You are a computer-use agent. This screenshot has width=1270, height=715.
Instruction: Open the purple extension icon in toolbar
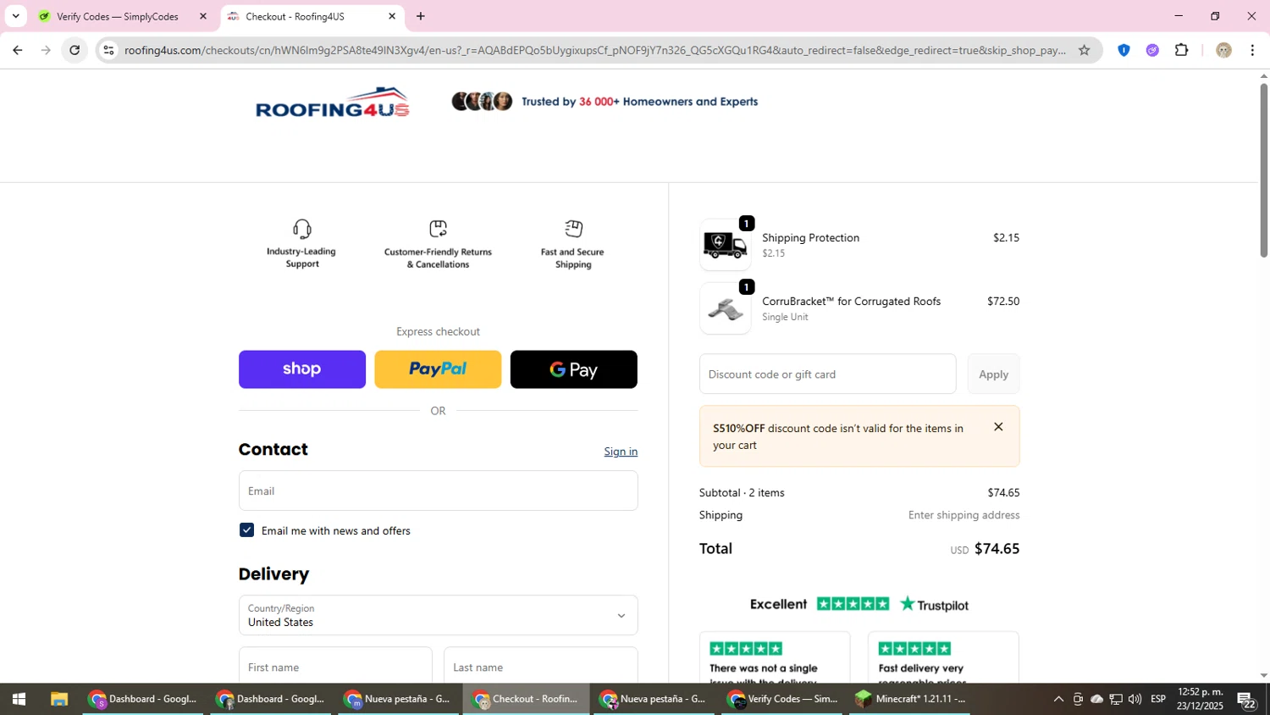(1152, 50)
